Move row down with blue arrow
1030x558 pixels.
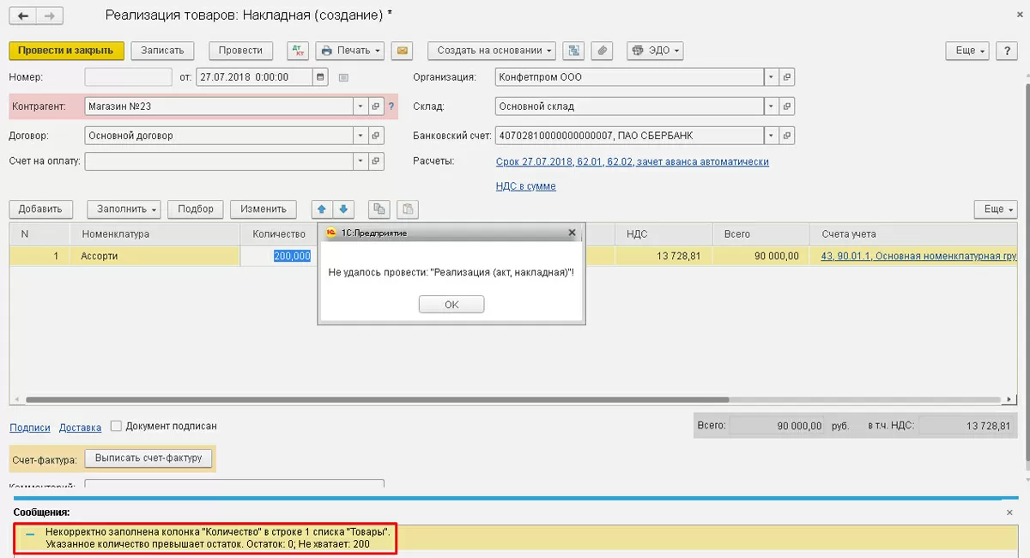pos(343,209)
